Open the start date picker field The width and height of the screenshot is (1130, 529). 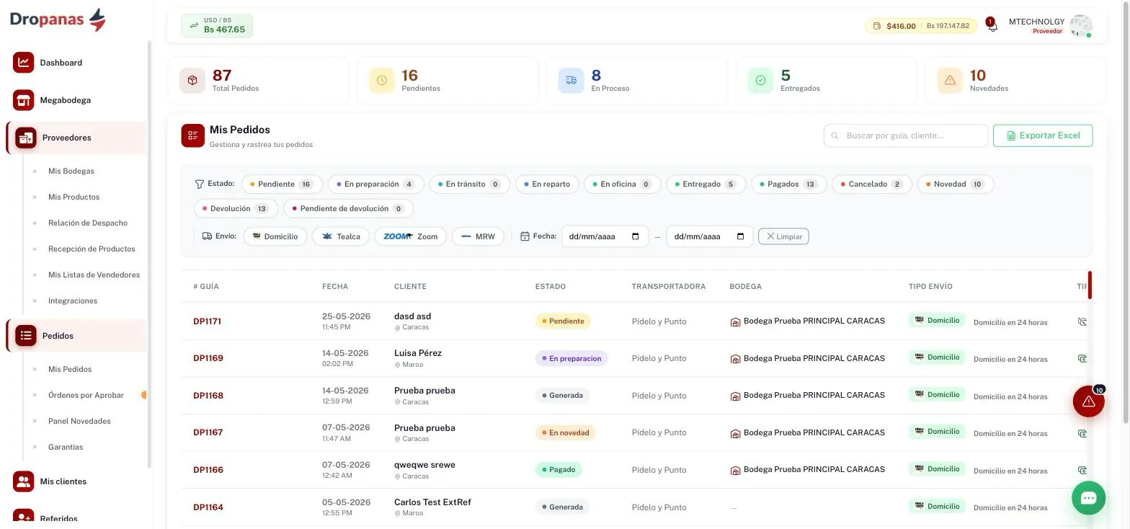click(605, 236)
